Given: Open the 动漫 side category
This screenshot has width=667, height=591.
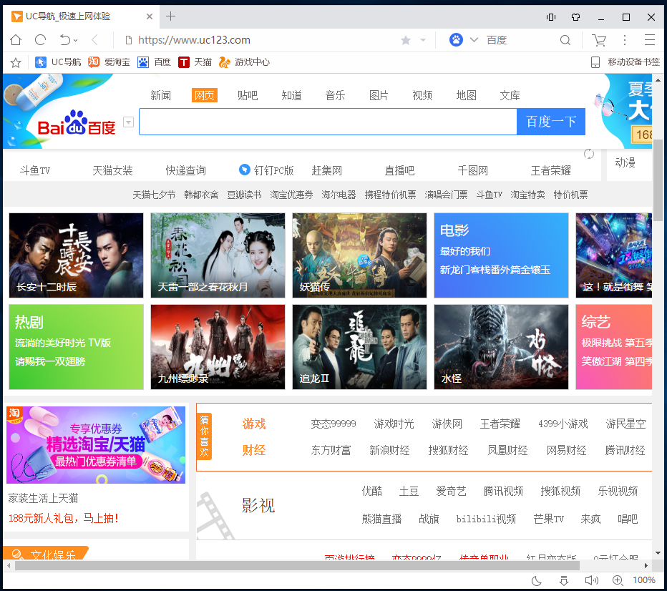Looking at the screenshot, I should 625,162.
